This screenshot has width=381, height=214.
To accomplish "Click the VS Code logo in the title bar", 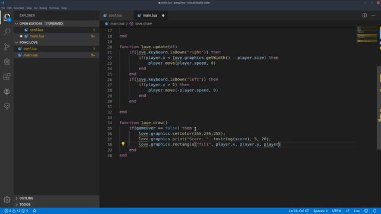I will click(2, 2).
